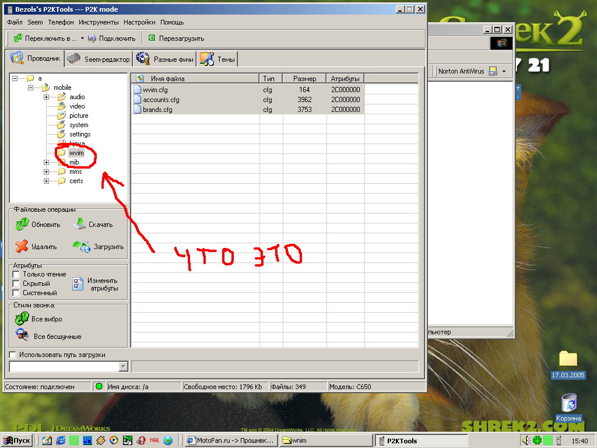Click the Загрузить upload button

(x=98, y=247)
